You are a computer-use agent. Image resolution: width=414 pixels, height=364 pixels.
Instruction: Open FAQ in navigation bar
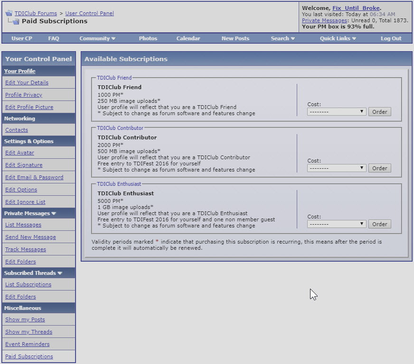[54, 38]
